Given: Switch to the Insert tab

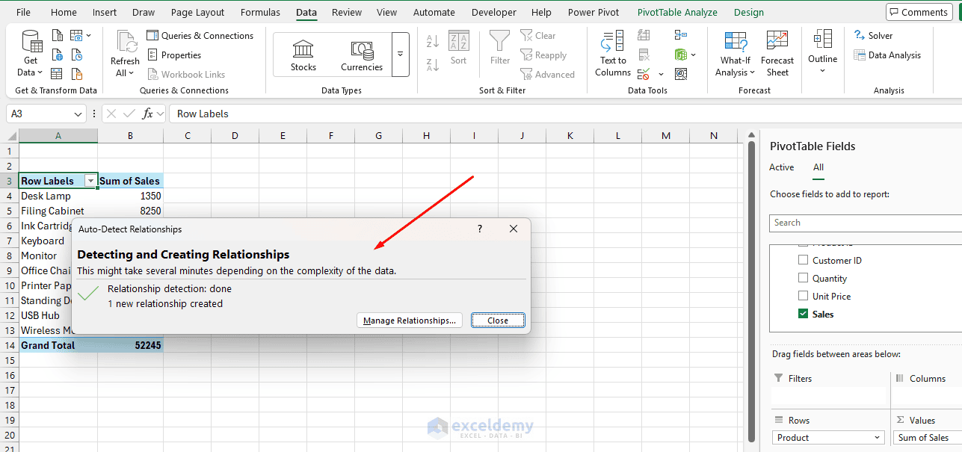Looking at the screenshot, I should [x=104, y=12].
